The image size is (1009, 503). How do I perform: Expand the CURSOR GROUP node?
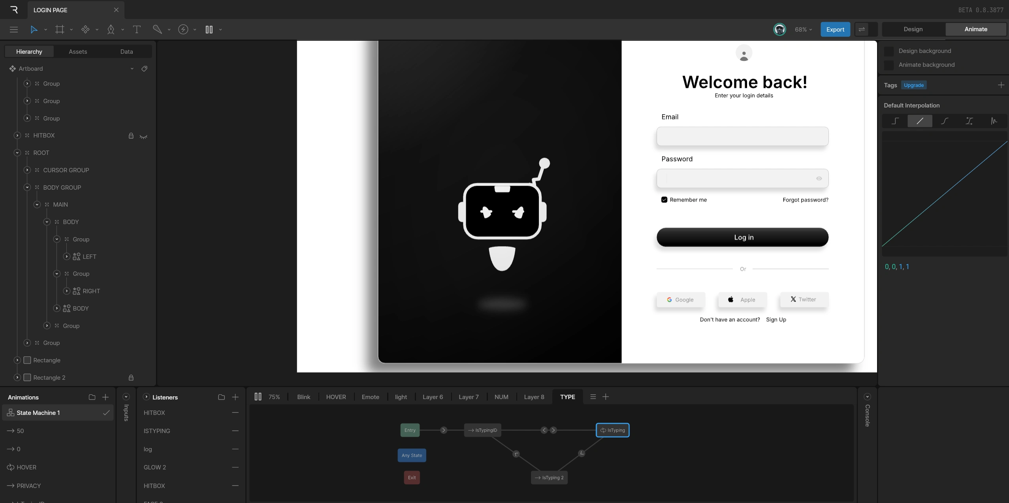click(27, 170)
